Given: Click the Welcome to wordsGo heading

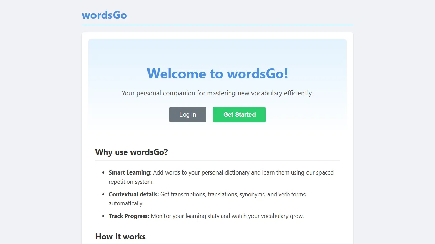Looking at the screenshot, I should point(217,74).
